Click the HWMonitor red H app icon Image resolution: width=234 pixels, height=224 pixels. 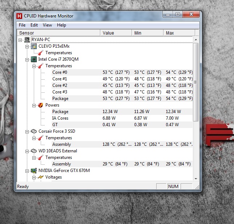(x=19, y=16)
